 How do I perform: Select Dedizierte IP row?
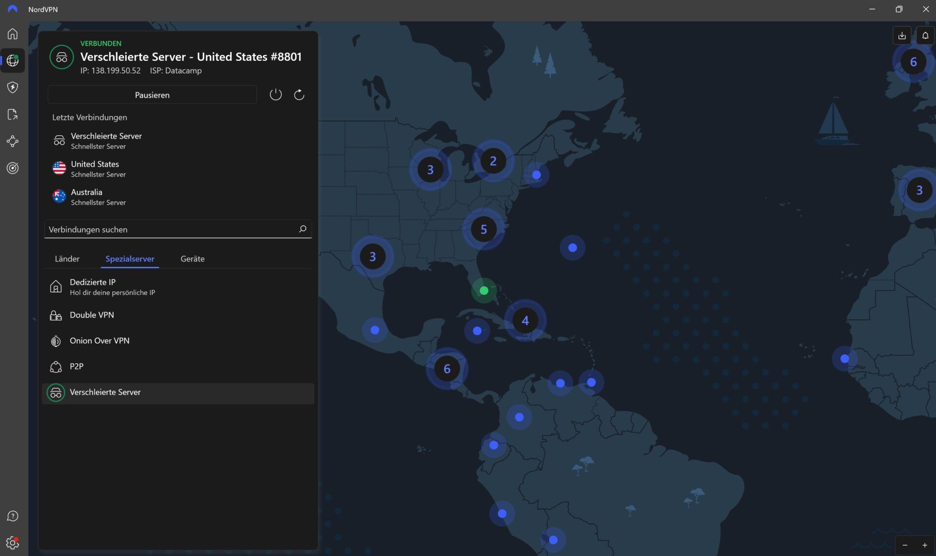point(178,287)
